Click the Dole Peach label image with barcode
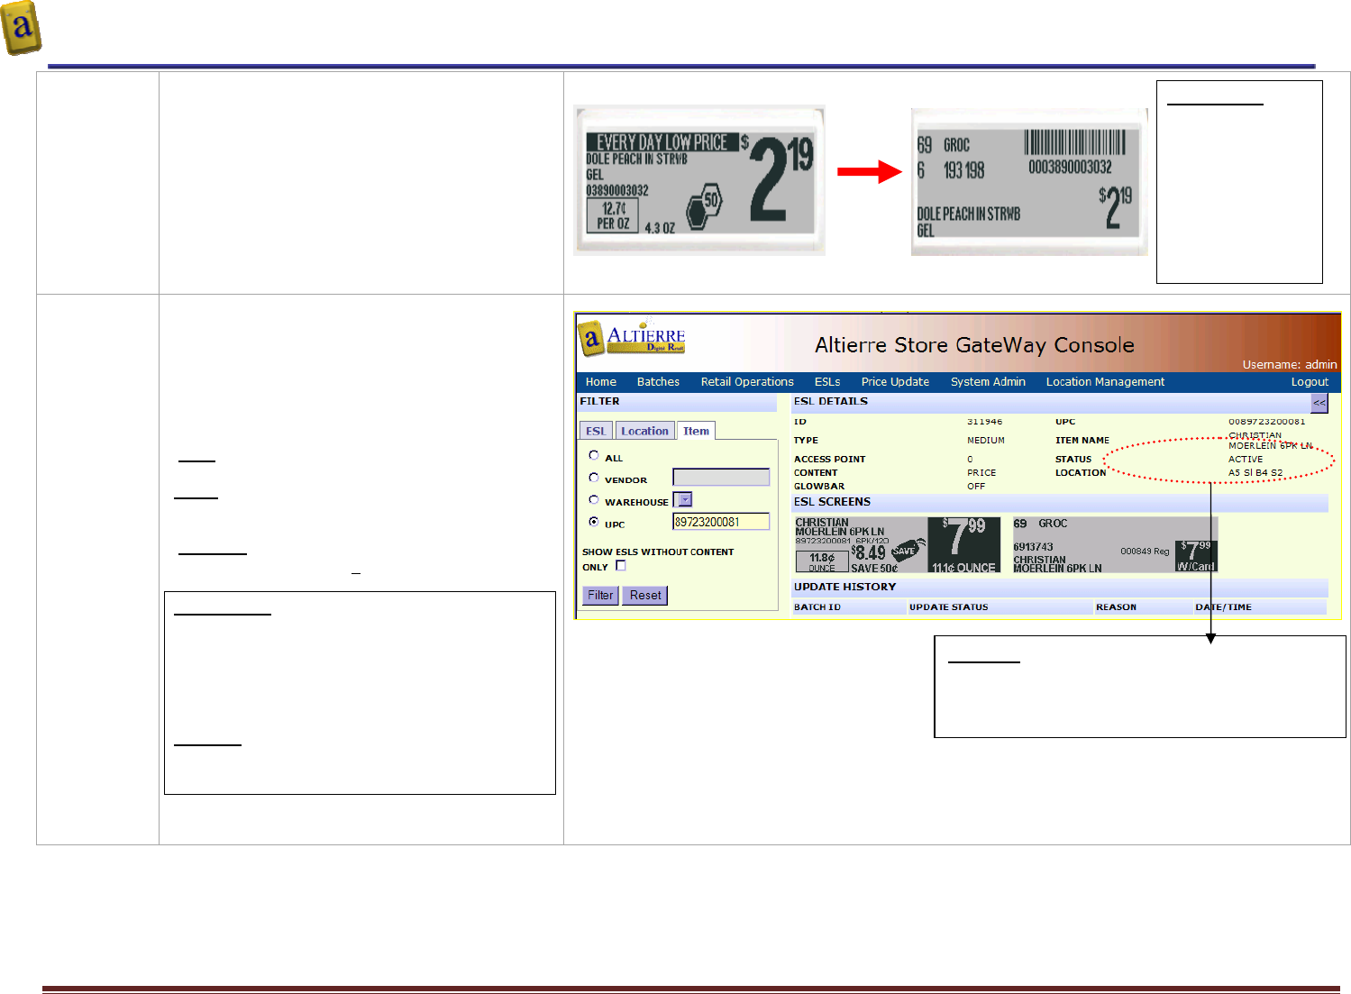This screenshot has width=1351, height=994. [x=1029, y=182]
